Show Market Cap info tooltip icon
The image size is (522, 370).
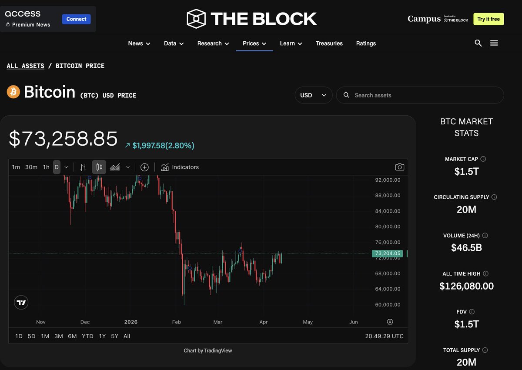483,159
